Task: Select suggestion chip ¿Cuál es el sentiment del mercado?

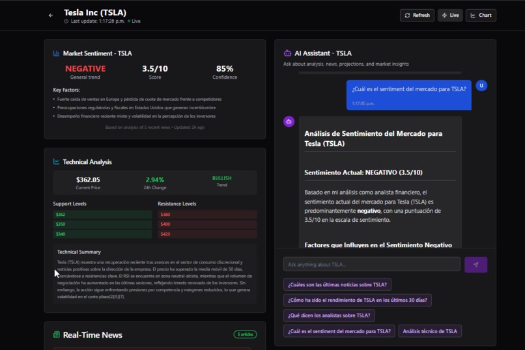Action: 339,331
